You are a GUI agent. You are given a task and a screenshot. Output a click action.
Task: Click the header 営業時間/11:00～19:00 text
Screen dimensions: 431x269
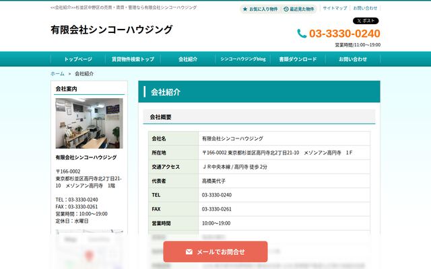point(358,45)
